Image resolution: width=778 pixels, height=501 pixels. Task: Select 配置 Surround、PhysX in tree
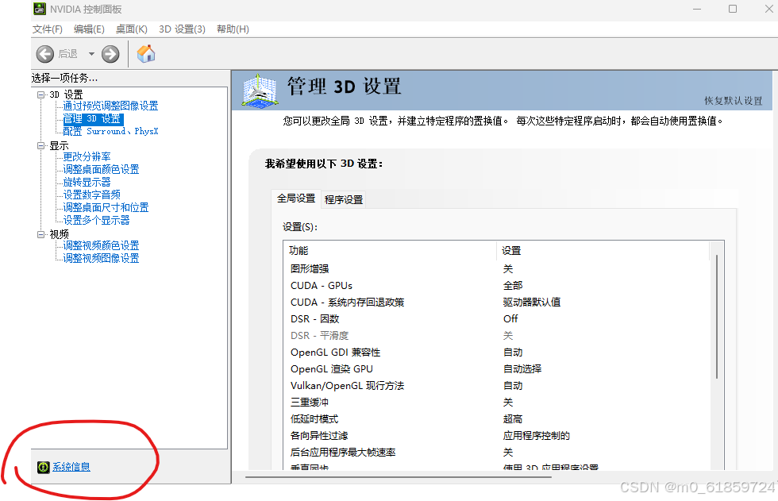pos(110,132)
